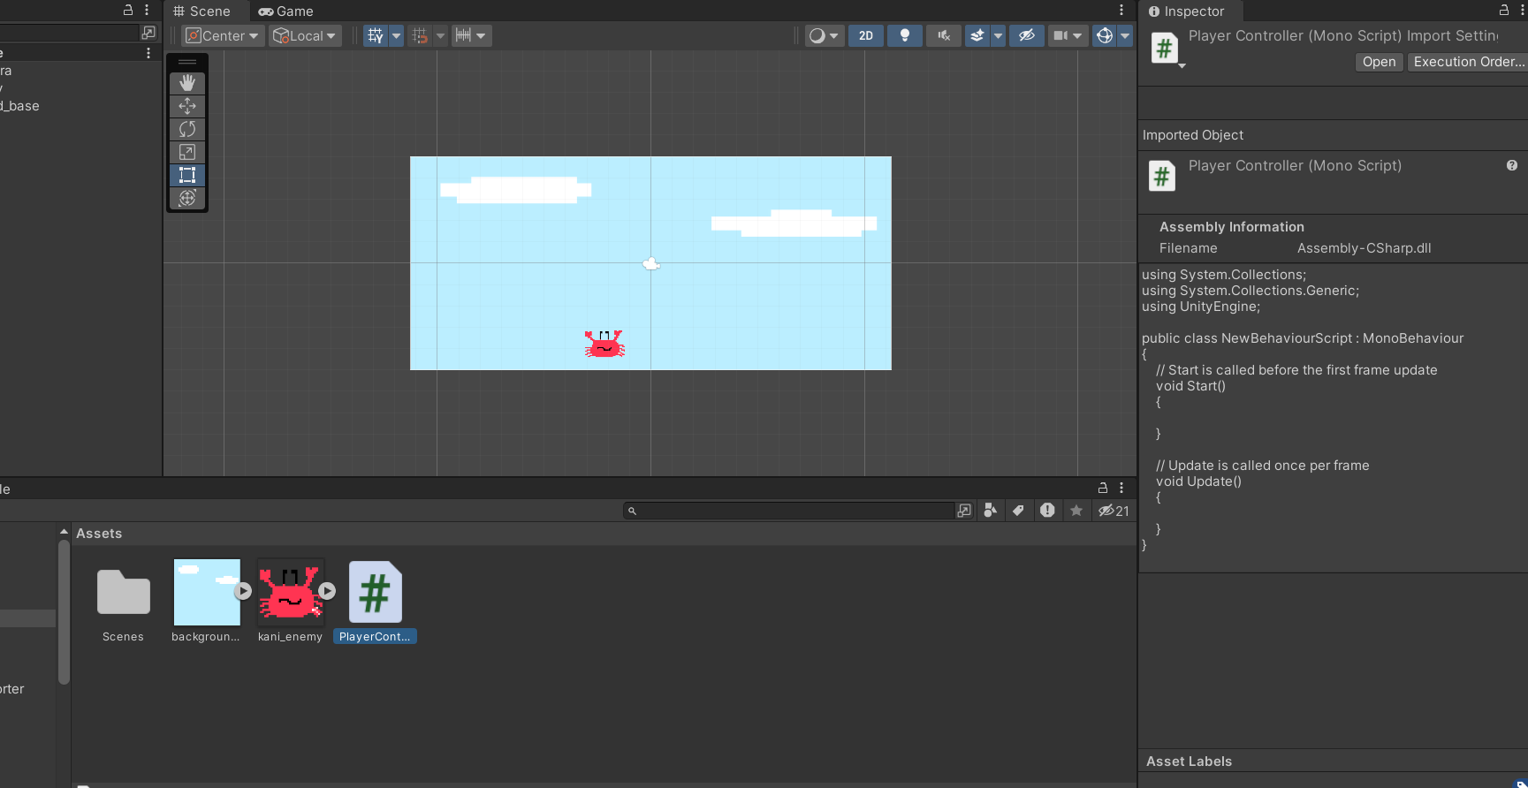The height and width of the screenshot is (788, 1528).
Task: Lock the Hierarchy panel
Action: point(128,10)
